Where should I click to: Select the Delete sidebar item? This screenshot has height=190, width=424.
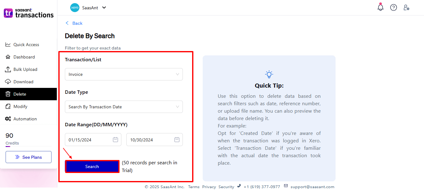tap(20, 94)
